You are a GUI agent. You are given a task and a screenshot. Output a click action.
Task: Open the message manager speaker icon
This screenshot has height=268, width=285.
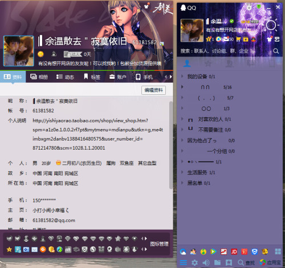(206, 263)
